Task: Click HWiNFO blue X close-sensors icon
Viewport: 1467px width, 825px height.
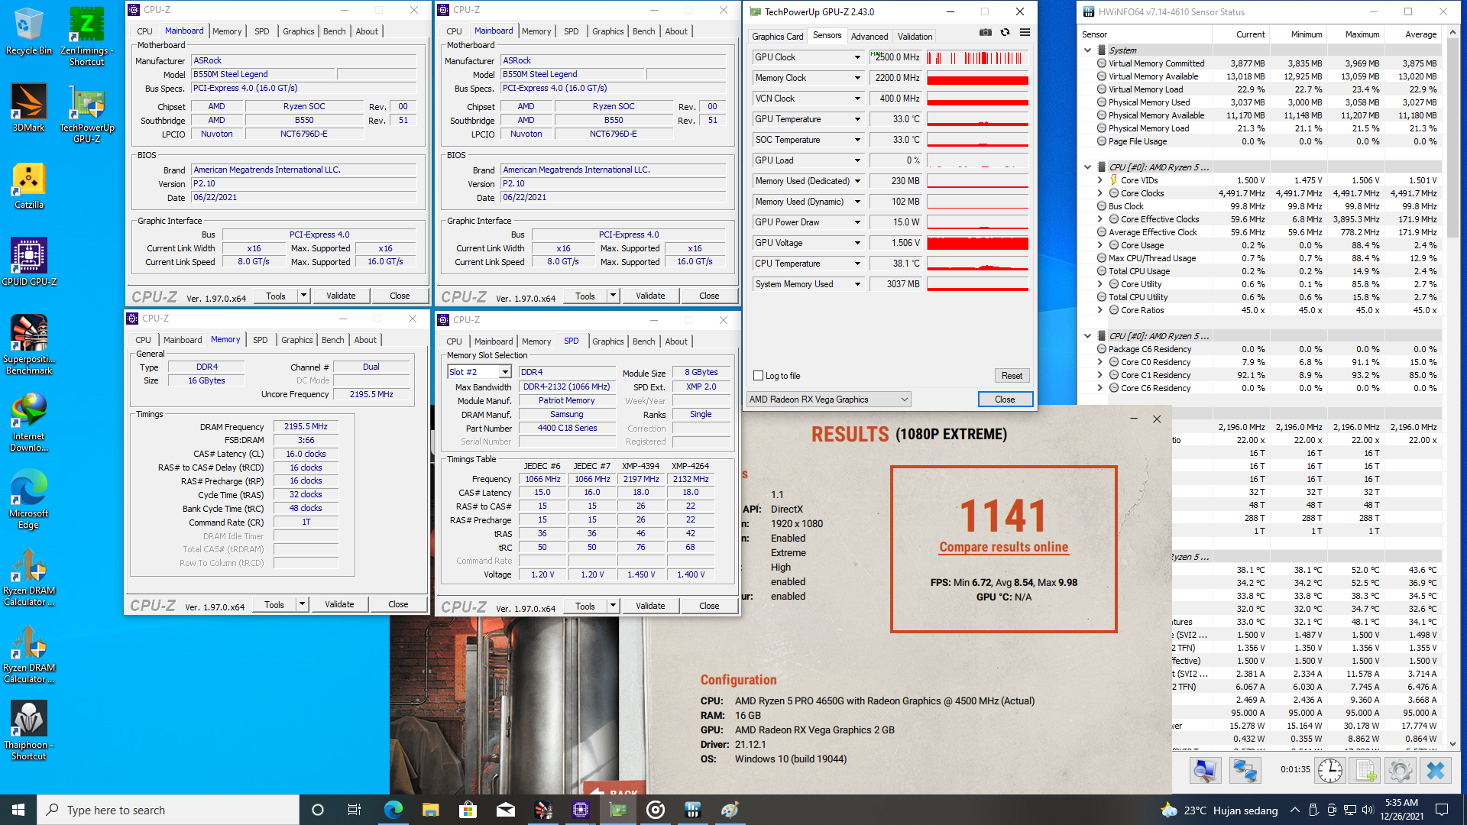Action: [1436, 770]
